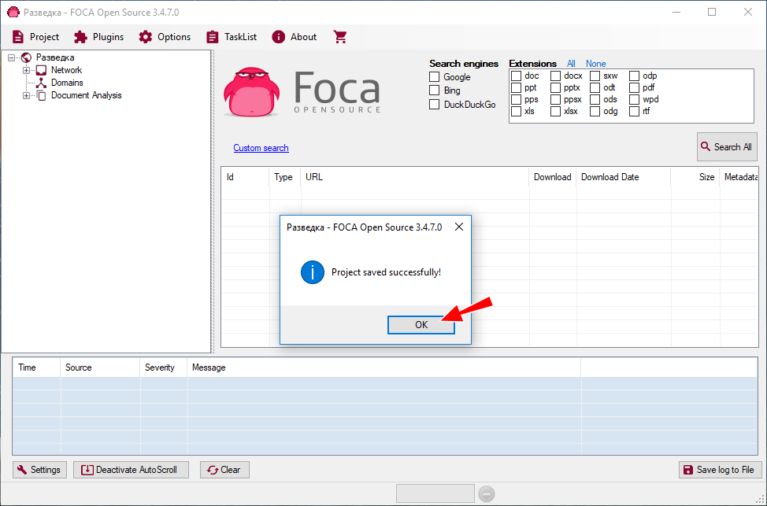Check the odp extension checkbox
The width and height of the screenshot is (767, 506).
coord(635,76)
